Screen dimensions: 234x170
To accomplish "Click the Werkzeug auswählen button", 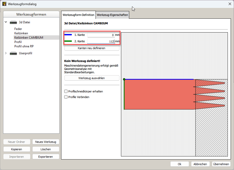I will pos(92,78).
